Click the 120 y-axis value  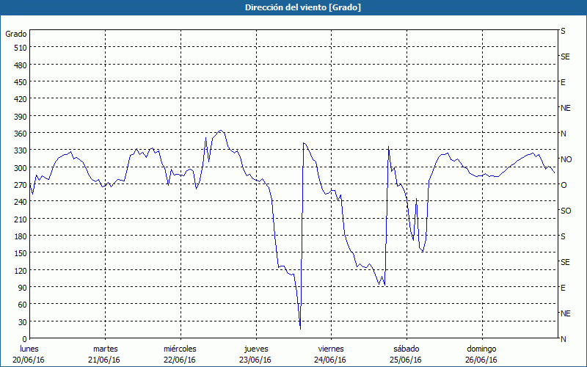click(x=21, y=270)
